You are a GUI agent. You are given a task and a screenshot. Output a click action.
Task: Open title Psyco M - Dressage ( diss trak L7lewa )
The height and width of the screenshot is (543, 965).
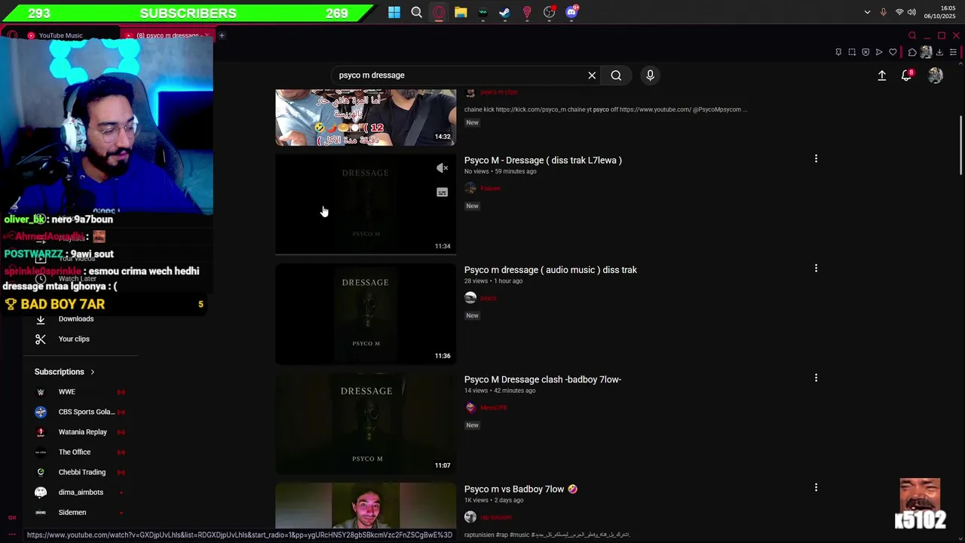(543, 161)
